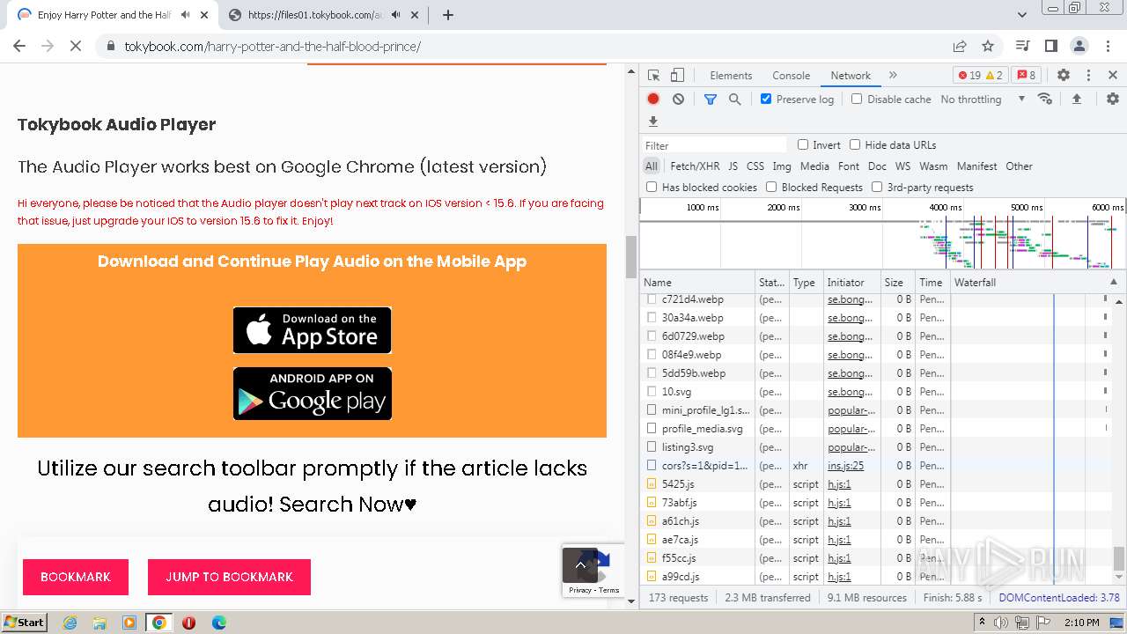Viewport: 1127px width, 634px height.
Task: Switch to the Console tab
Action: [791, 76]
